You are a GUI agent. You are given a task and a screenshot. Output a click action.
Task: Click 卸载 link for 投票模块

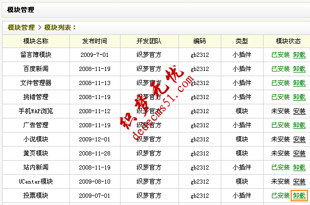pyautogui.click(x=299, y=196)
